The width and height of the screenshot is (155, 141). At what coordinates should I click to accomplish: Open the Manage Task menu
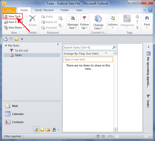(x=73, y=22)
